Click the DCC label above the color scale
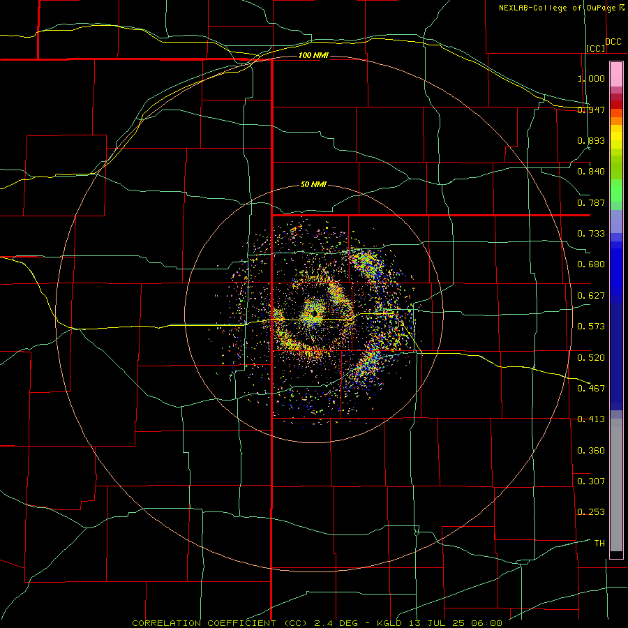The height and width of the screenshot is (628, 628). point(613,42)
